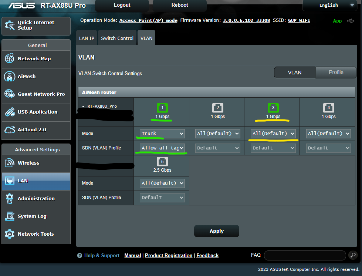Open port 2 Mode dropdown
Viewport: 362px width, 276px height.
click(217, 134)
